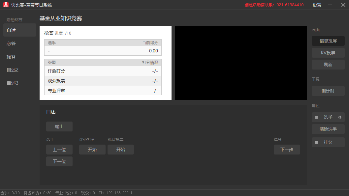The height and width of the screenshot is (196, 349).
Task: Go to 上一位 contestant
Action: coord(59,150)
